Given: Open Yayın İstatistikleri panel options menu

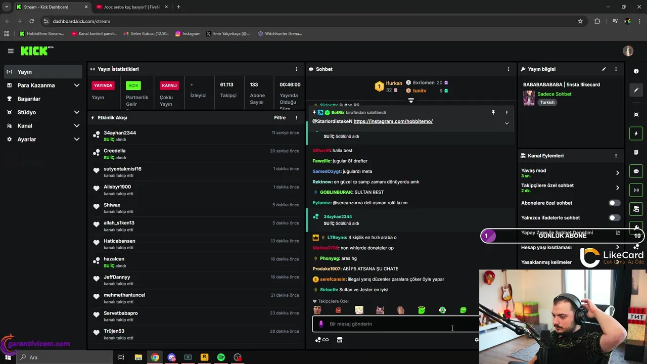Looking at the screenshot, I should (x=297, y=69).
